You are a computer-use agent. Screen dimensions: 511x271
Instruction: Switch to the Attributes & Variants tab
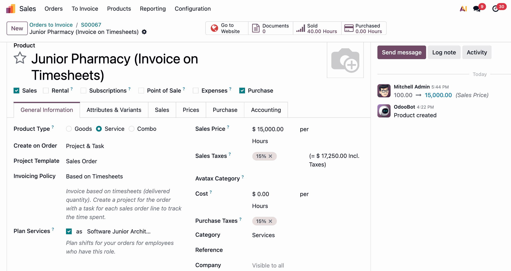pos(114,110)
